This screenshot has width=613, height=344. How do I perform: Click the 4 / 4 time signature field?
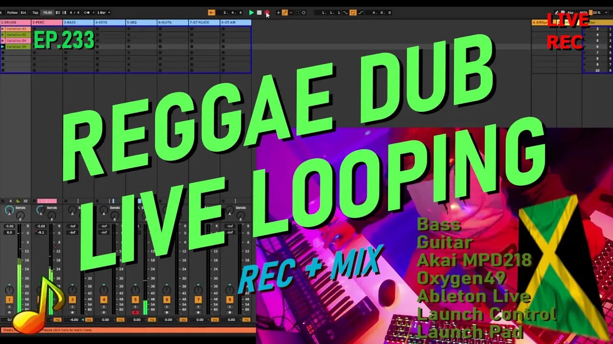click(75, 12)
